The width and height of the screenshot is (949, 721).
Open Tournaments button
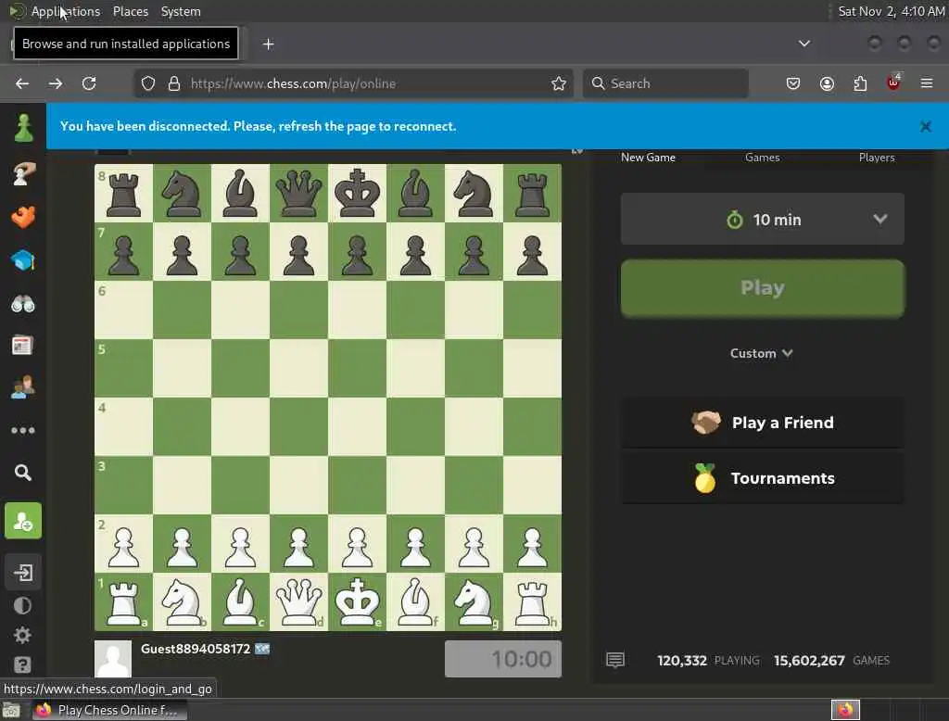coord(763,478)
